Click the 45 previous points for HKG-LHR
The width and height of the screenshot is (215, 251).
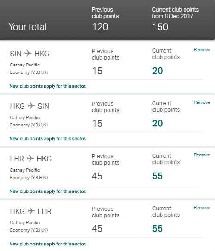tap(97, 228)
